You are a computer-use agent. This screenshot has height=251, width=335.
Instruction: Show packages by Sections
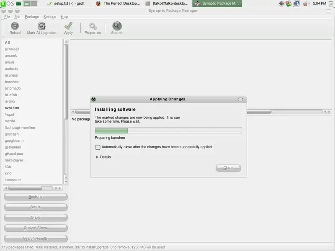click(36, 197)
